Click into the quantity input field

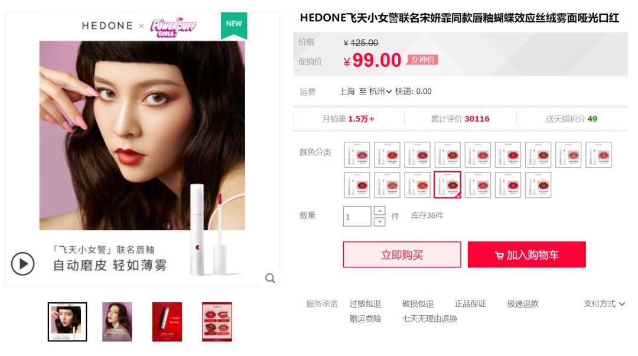357,217
